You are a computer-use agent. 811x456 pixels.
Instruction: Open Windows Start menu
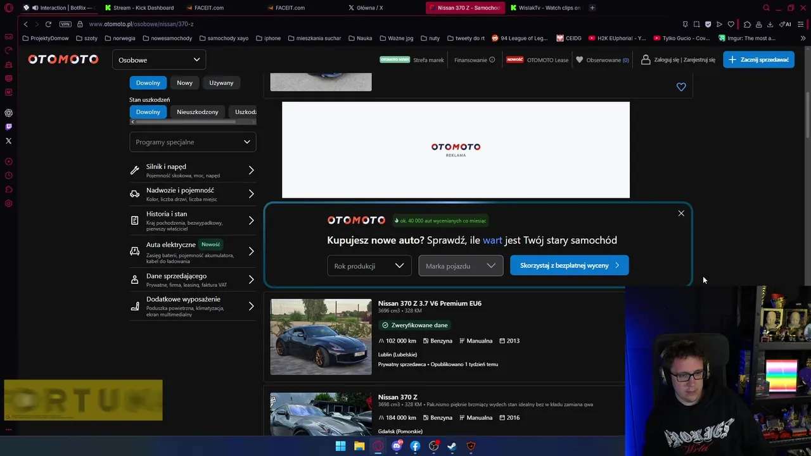pyautogui.click(x=340, y=446)
